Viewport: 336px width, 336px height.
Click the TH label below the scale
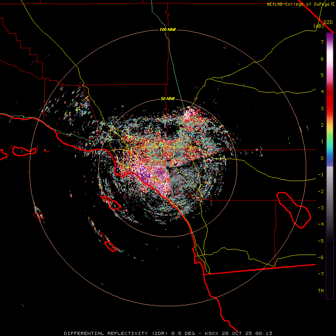[321, 291]
